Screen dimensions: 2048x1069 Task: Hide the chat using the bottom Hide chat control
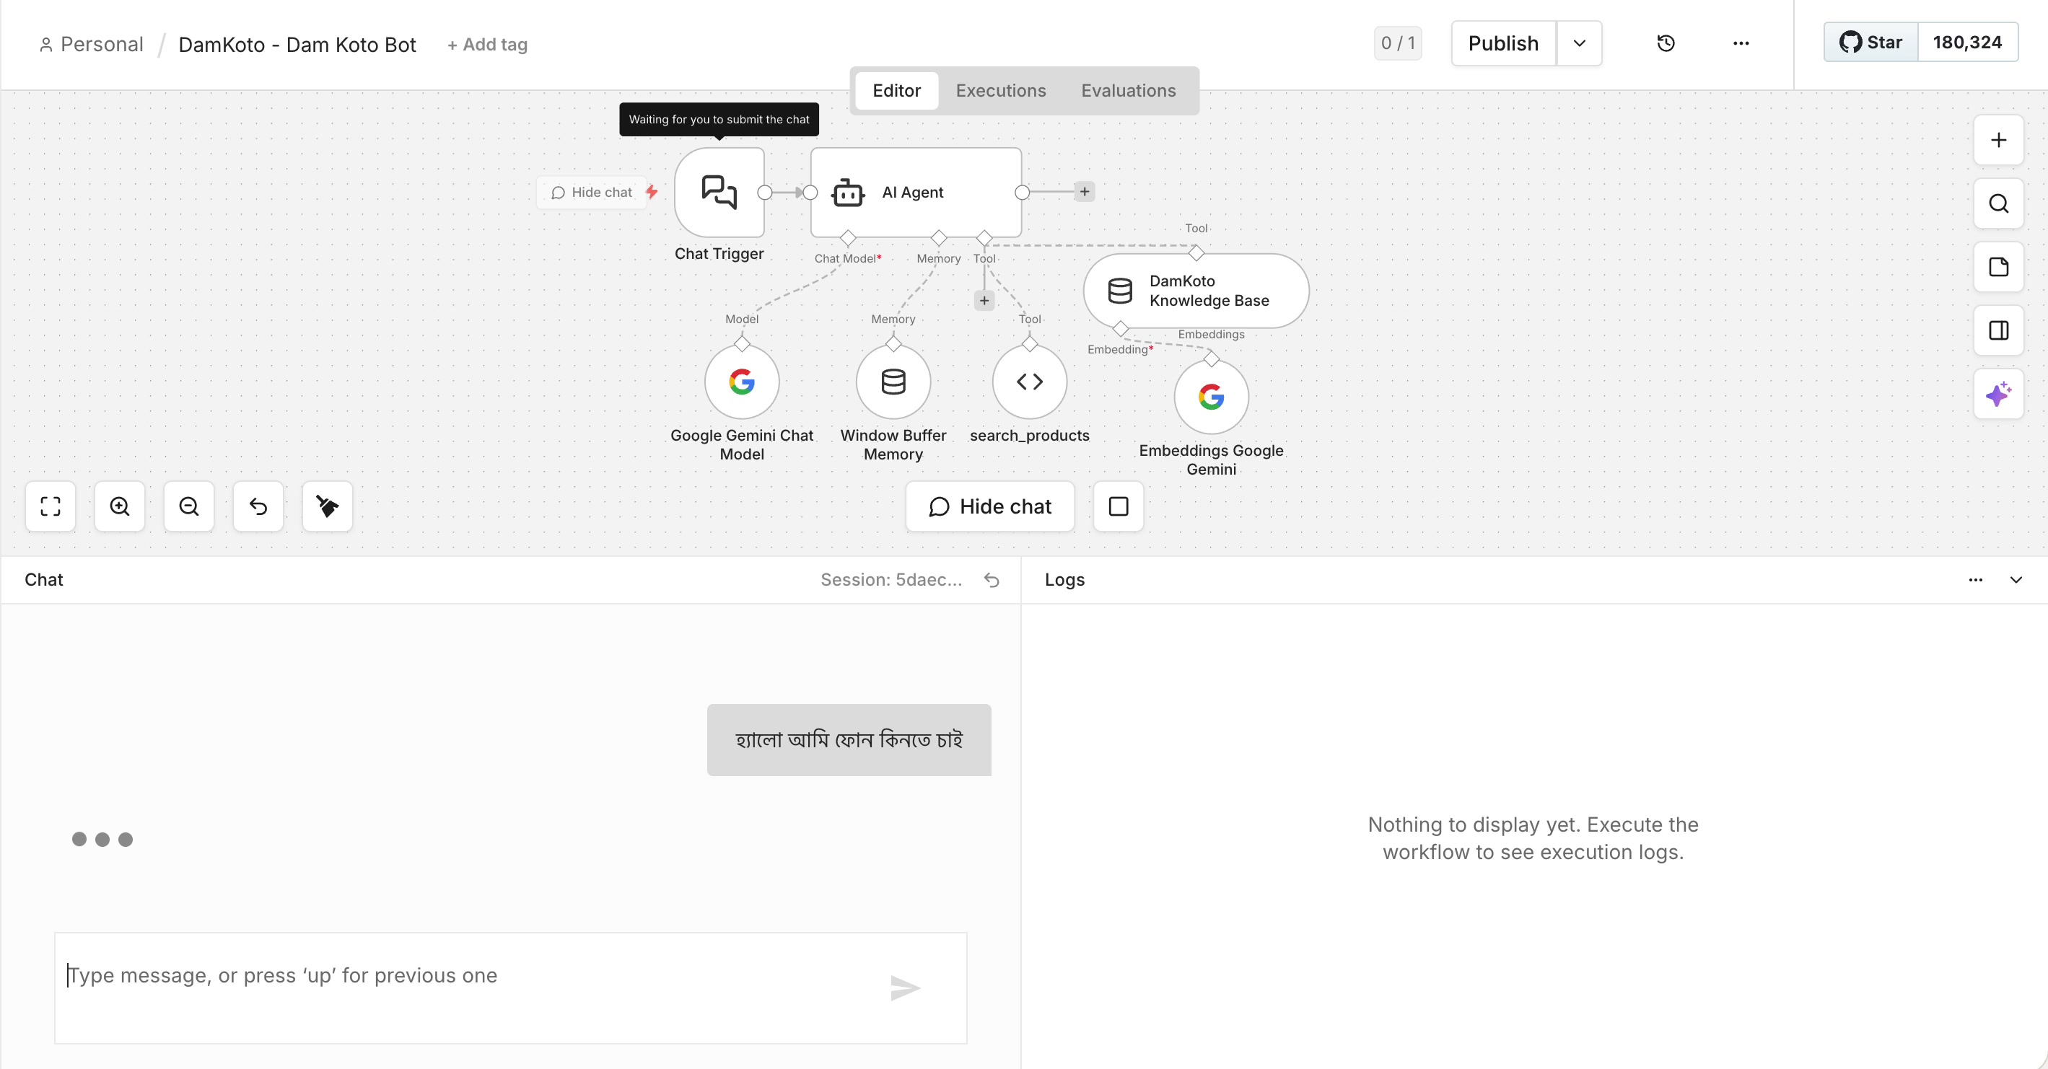pos(989,506)
